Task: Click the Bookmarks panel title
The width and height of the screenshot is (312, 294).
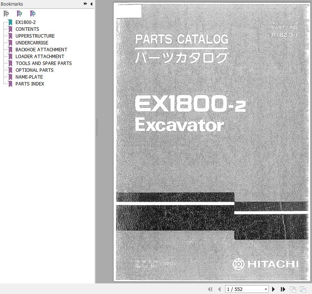Action: 12,4
